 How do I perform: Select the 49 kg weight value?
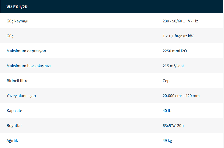click(x=167, y=141)
